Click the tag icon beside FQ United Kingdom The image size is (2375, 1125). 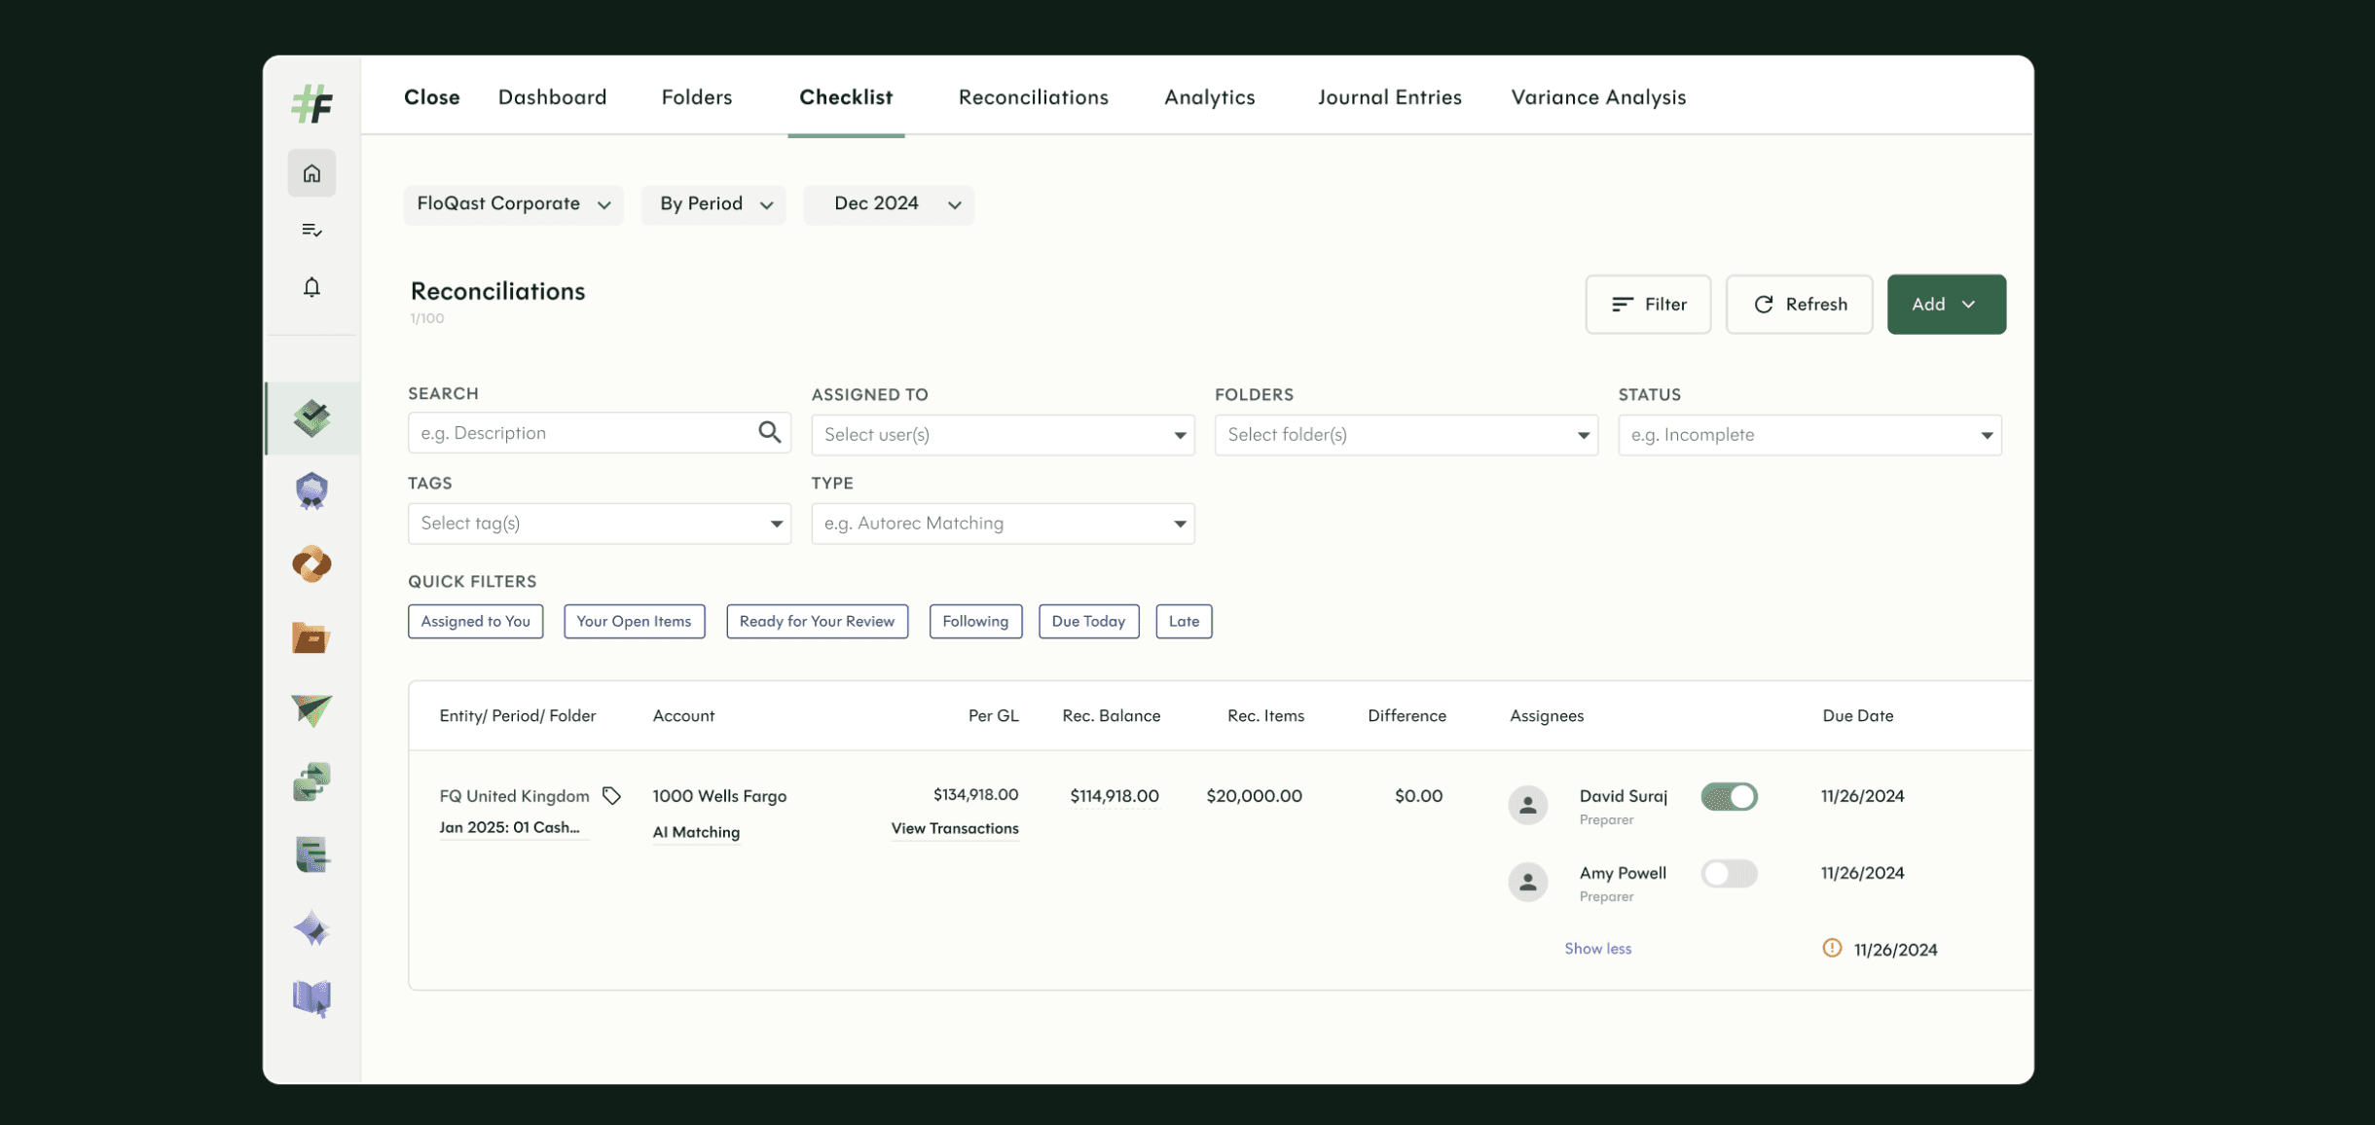pos(611,796)
